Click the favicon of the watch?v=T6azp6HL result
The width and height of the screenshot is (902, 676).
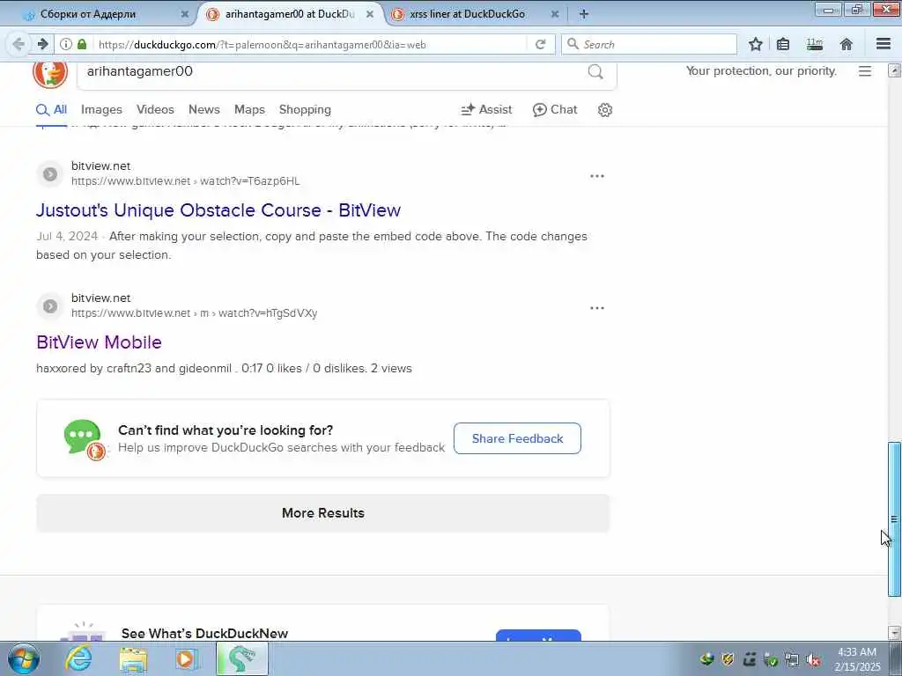pyautogui.click(x=50, y=173)
